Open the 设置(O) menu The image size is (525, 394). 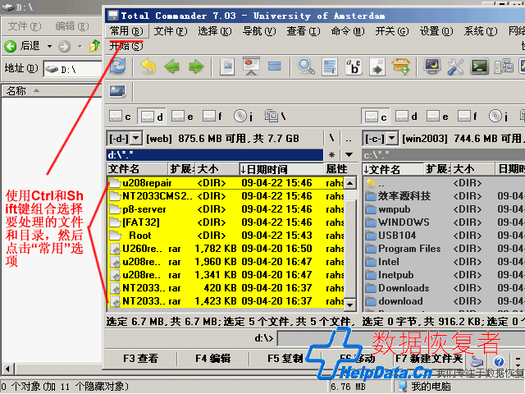pyautogui.click(x=436, y=31)
